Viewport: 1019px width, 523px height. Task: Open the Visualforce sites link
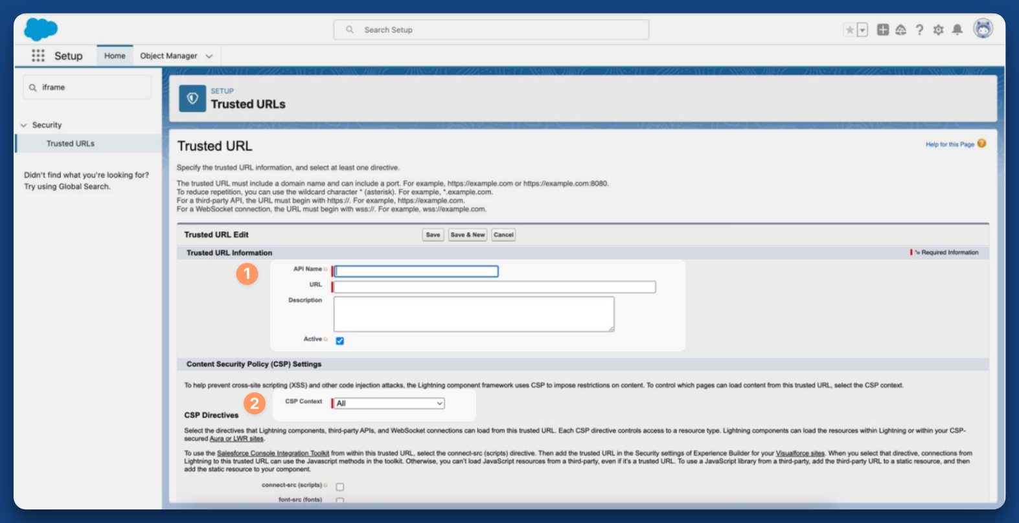tap(800, 454)
